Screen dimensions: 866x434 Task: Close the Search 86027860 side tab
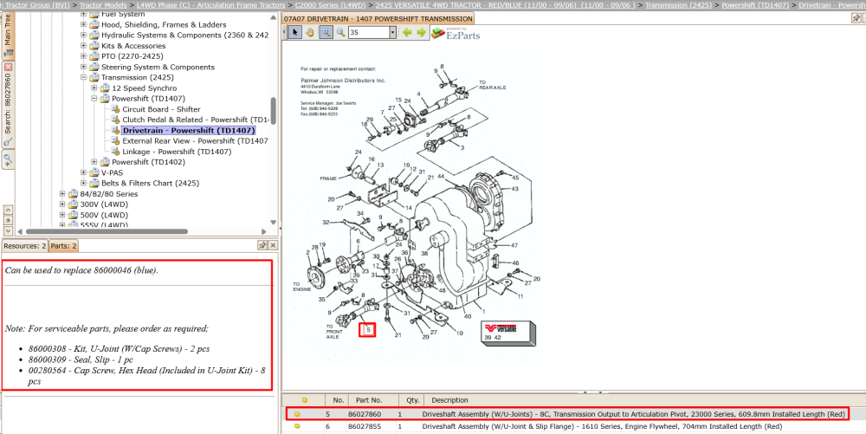[x=8, y=67]
